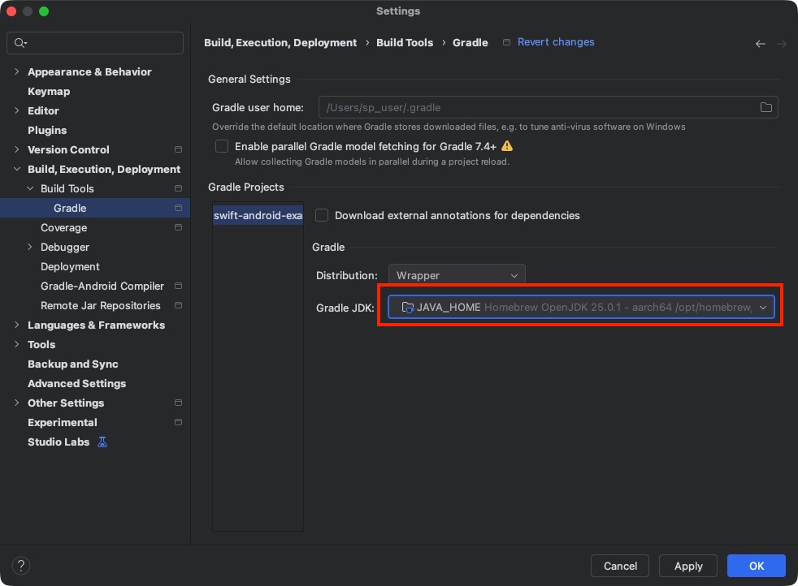Click the back navigation arrow
Viewport: 798px width, 586px height.
[x=760, y=44]
